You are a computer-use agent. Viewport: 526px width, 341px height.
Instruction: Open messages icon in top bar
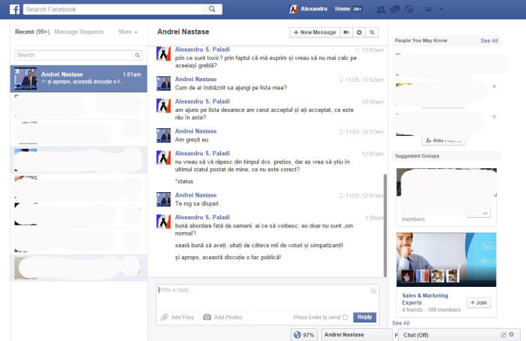click(x=394, y=9)
